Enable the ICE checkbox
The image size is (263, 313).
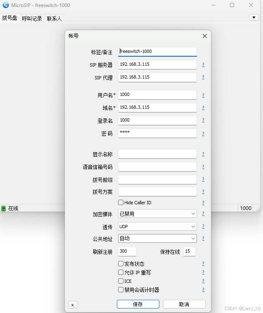pos(121,281)
